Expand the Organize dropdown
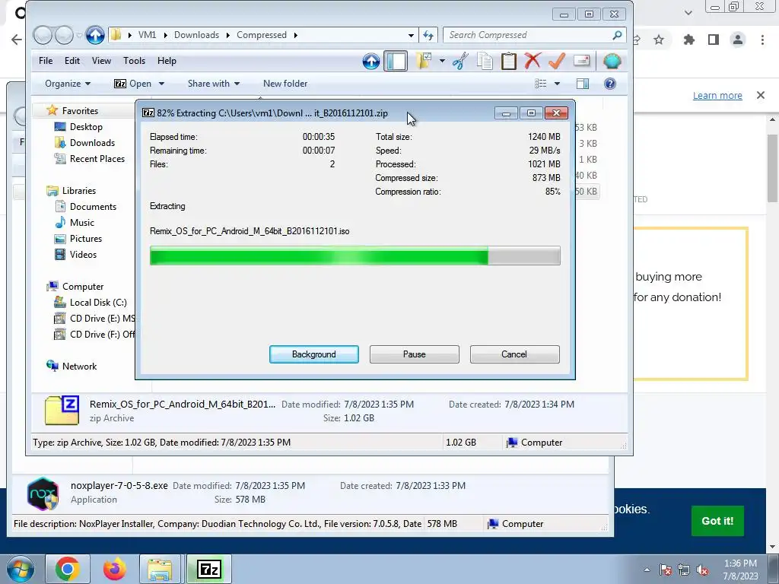Image resolution: width=779 pixels, height=584 pixels. 68,84
